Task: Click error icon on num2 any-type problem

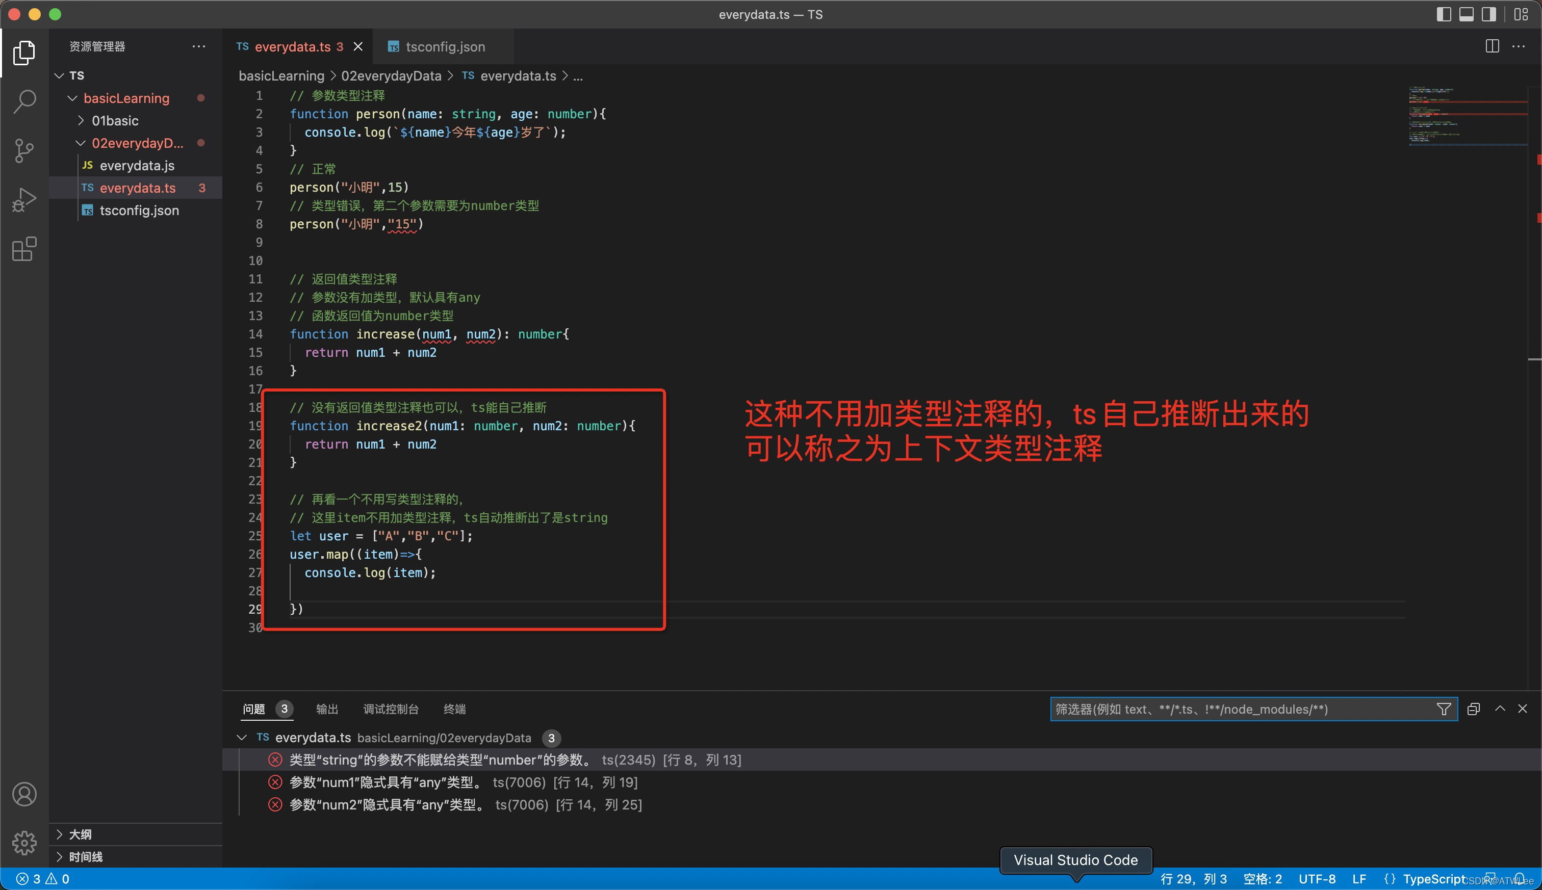Action: point(275,804)
